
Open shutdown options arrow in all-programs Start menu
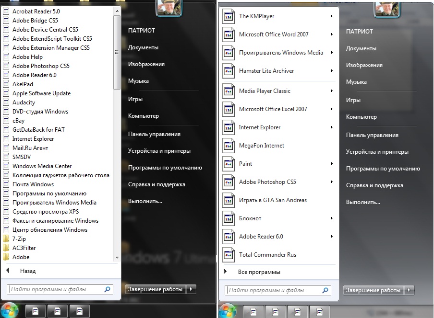pos(191,289)
